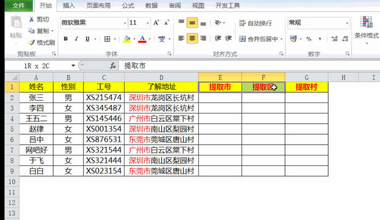380x220 pixels.
Task: Toggle Bold formatting
Action: [x=65, y=39]
